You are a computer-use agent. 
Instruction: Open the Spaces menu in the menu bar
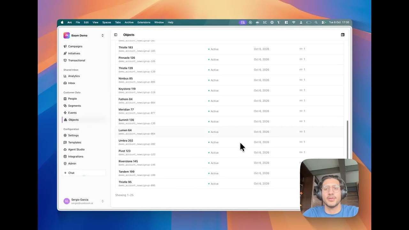pyautogui.click(x=107, y=22)
